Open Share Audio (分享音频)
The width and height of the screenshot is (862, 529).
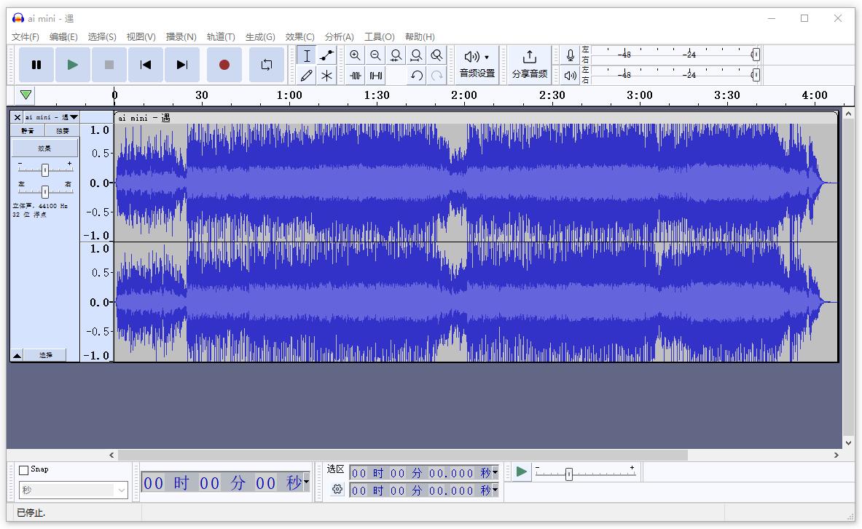pos(530,64)
